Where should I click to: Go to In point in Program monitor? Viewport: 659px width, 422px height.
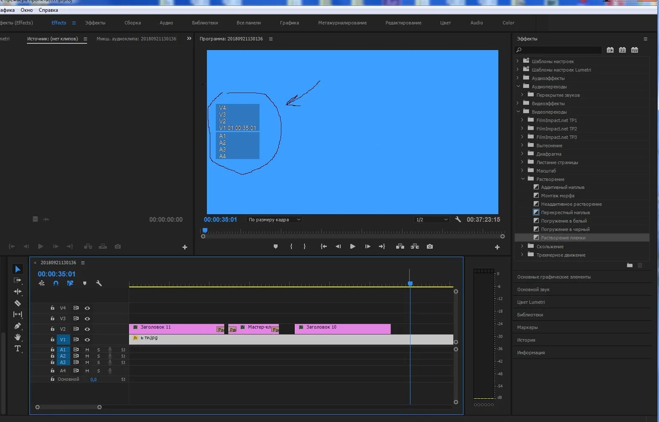[x=323, y=247]
